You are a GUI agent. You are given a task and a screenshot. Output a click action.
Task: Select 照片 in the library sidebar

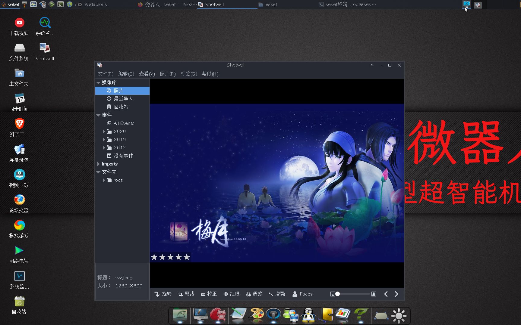[x=122, y=91]
